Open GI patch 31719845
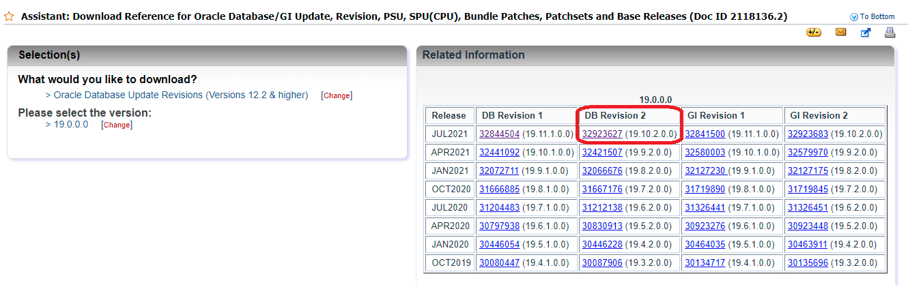The width and height of the screenshot is (908, 285). [808, 189]
